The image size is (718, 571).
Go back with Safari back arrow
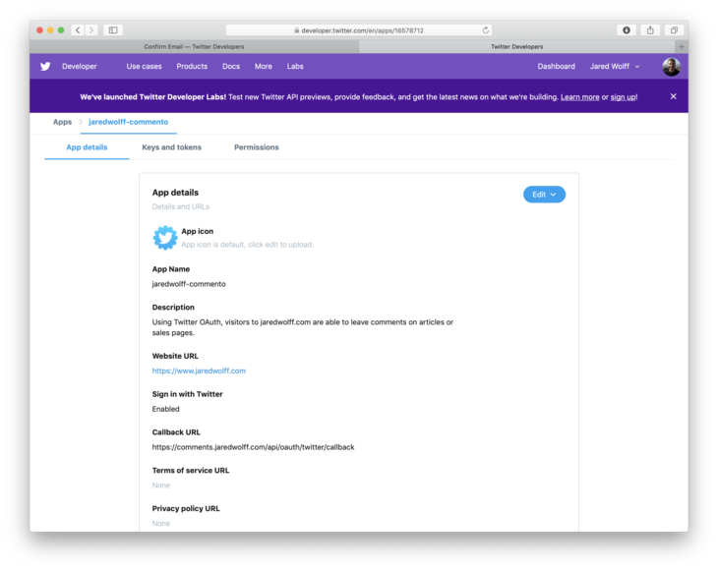78,30
